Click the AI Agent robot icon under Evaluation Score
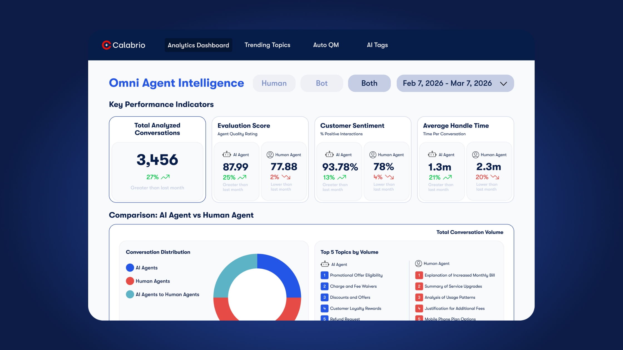The width and height of the screenshot is (623, 350). point(227,154)
